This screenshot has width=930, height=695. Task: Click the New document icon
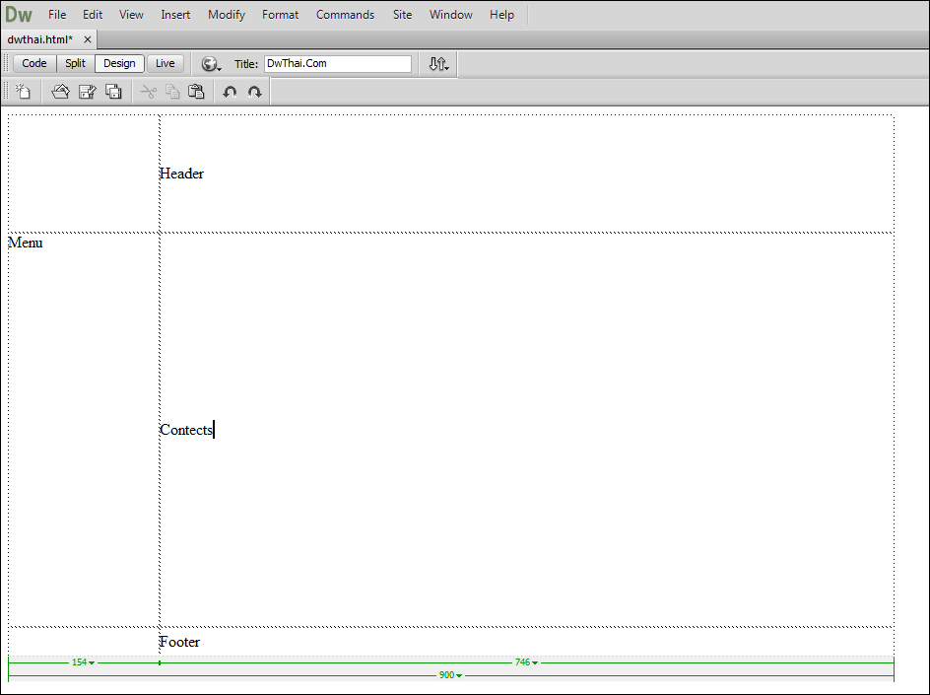coord(24,92)
